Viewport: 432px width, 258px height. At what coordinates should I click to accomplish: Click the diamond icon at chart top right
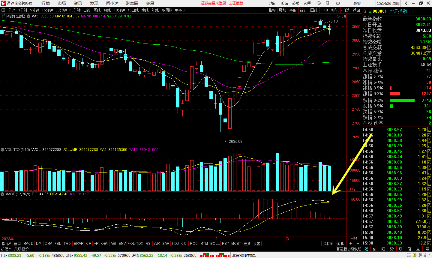click(x=338, y=16)
